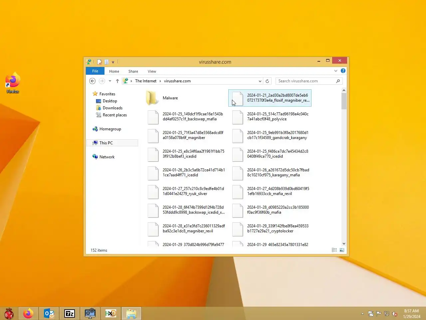
Task: Click the scroll up arrow
Action: click(x=344, y=90)
